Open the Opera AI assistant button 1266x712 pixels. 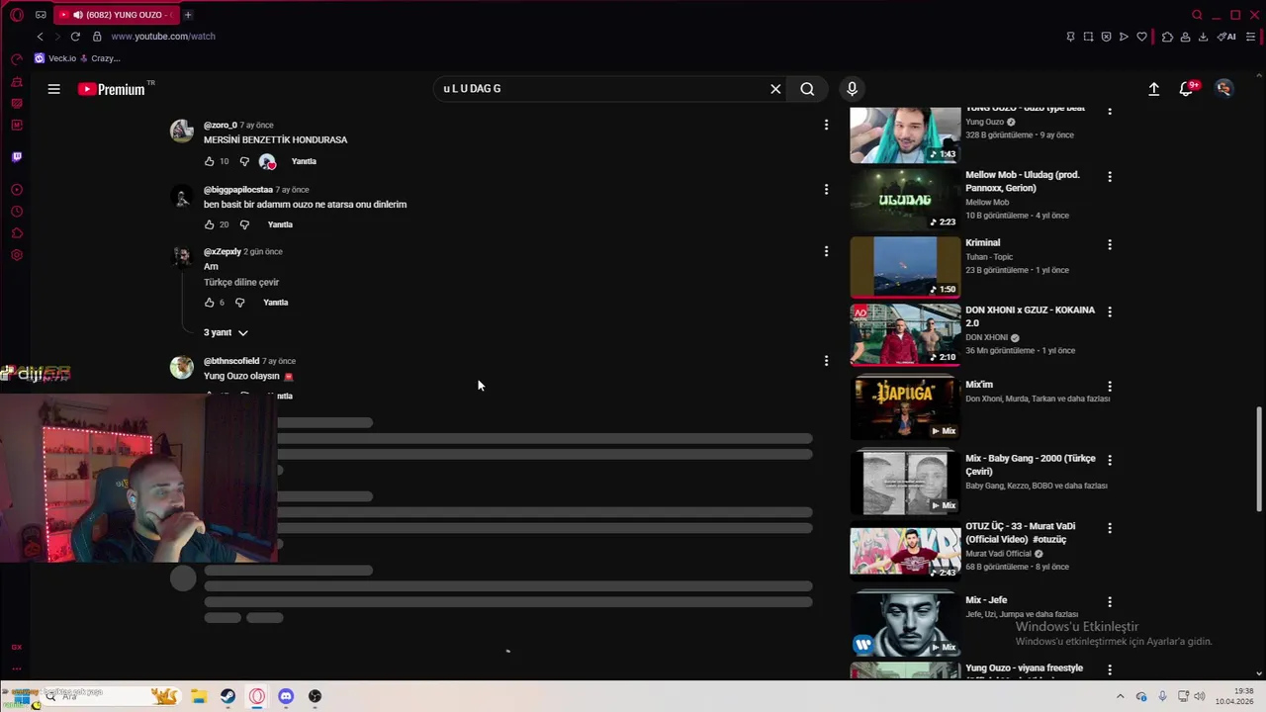1226,37
